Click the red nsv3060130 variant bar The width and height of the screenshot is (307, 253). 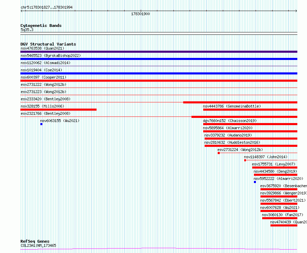pos(280,218)
